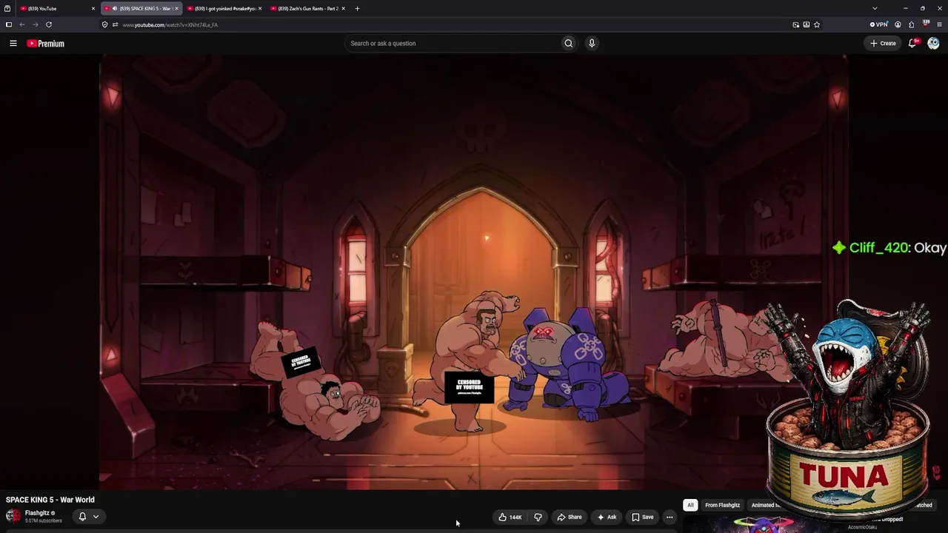
Task: Open picture-in-picture from the address bar
Action: pos(796,24)
